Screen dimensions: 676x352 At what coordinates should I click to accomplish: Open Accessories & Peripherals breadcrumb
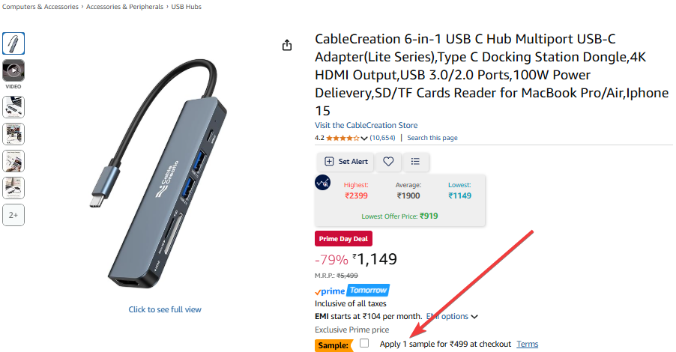(124, 7)
